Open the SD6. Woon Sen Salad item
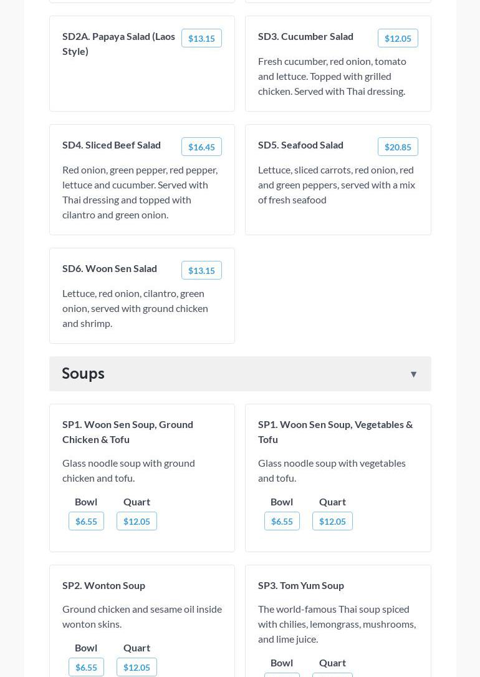 tap(110, 268)
